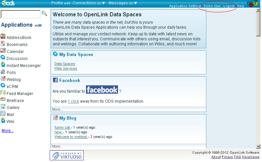The height and width of the screenshot is (162, 262).
Task: Click the Data Spaces link
Action: (65, 64)
